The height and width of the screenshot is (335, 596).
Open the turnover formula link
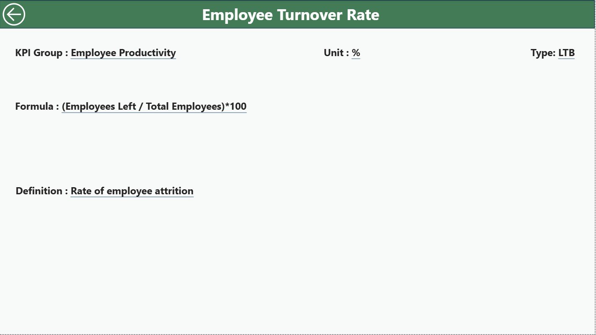point(154,106)
